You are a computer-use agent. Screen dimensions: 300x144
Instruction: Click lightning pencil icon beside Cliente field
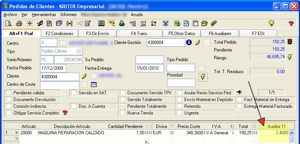[84, 76]
